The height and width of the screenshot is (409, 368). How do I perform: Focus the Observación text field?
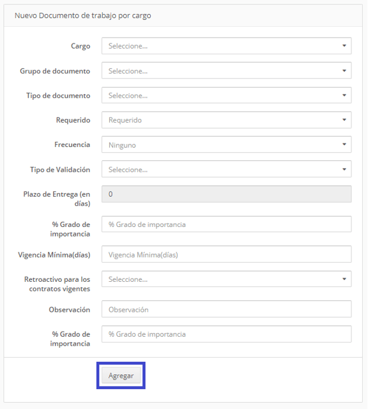click(x=226, y=309)
